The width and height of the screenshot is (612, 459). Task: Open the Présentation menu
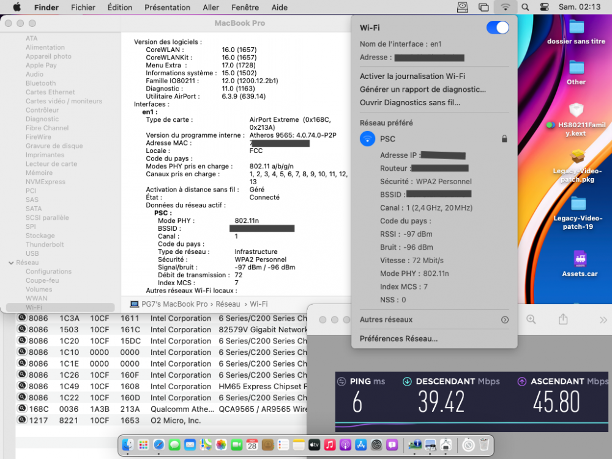coord(168,7)
